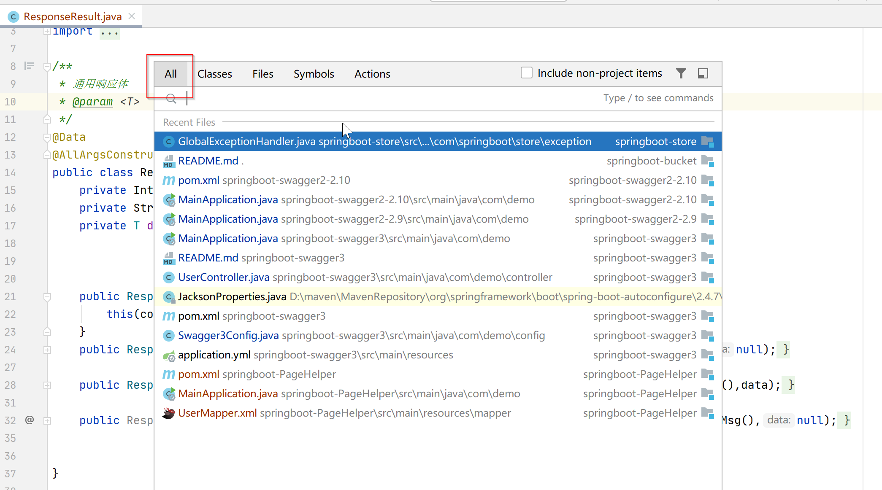Collapse the constructor block at line 21

[x=47, y=297]
